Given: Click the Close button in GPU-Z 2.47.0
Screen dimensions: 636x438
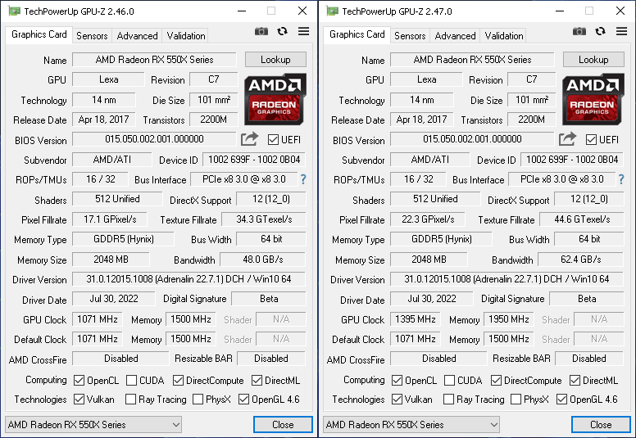Looking at the screenshot, I should point(601,424).
